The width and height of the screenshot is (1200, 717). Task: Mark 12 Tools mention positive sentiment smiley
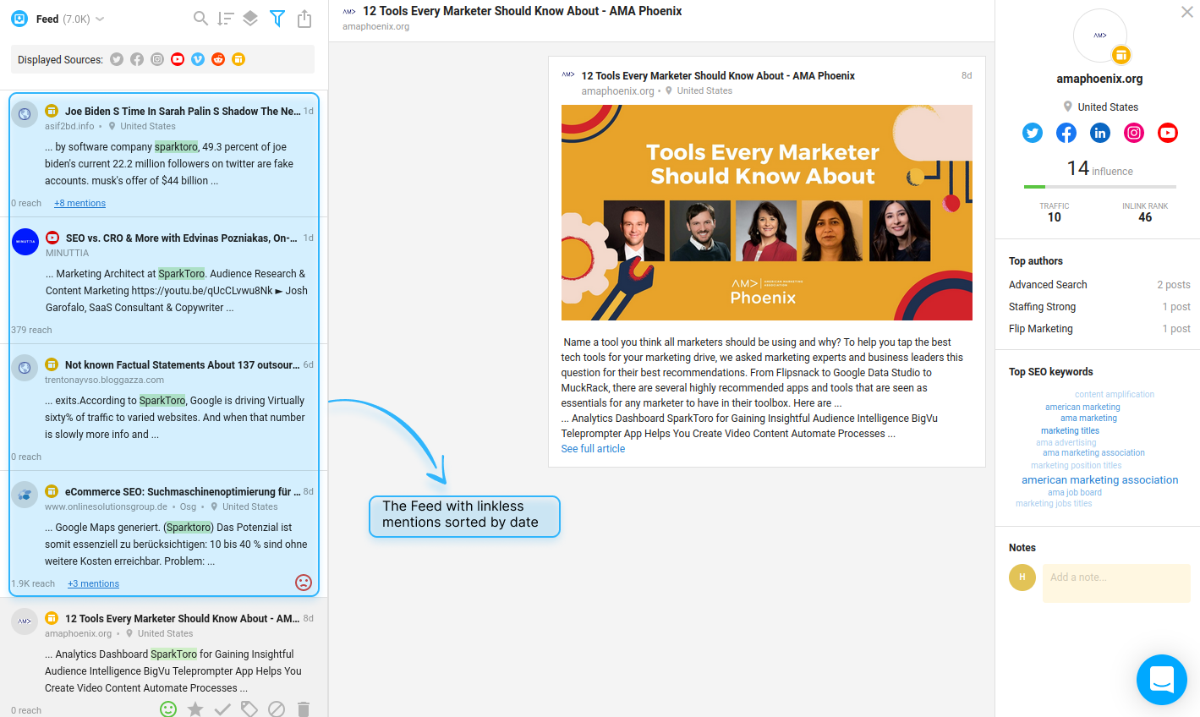pos(168,709)
